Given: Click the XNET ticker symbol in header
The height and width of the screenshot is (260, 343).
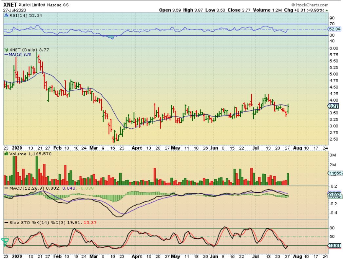Looking at the screenshot, I should coord(11,5).
